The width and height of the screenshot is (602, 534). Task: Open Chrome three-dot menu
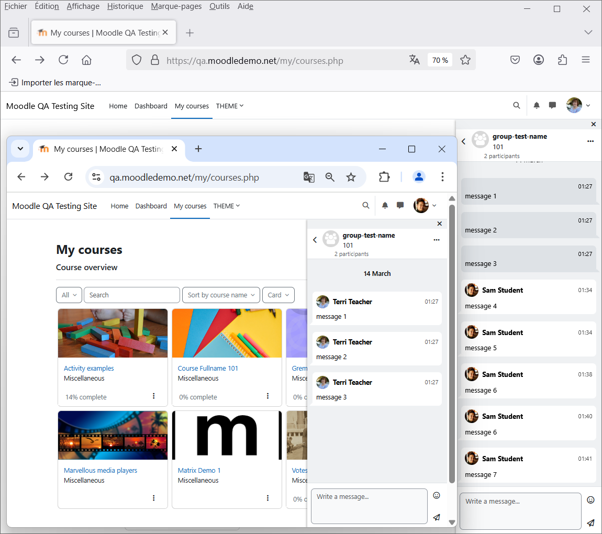click(442, 176)
